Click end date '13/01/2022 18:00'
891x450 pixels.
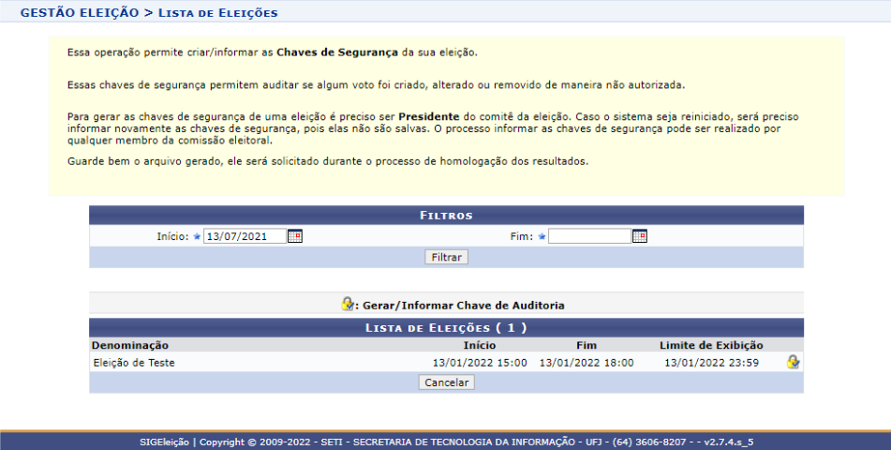(x=587, y=363)
